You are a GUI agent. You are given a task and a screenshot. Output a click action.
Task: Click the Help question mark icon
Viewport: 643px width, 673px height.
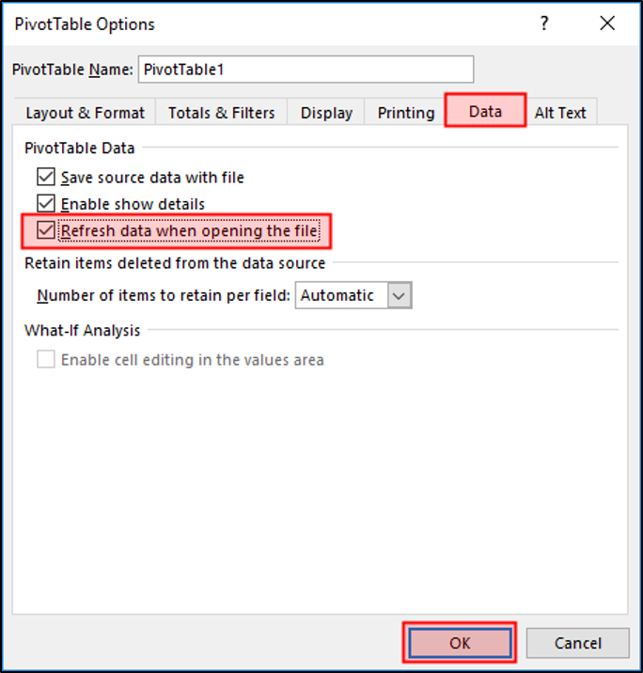pos(543,24)
